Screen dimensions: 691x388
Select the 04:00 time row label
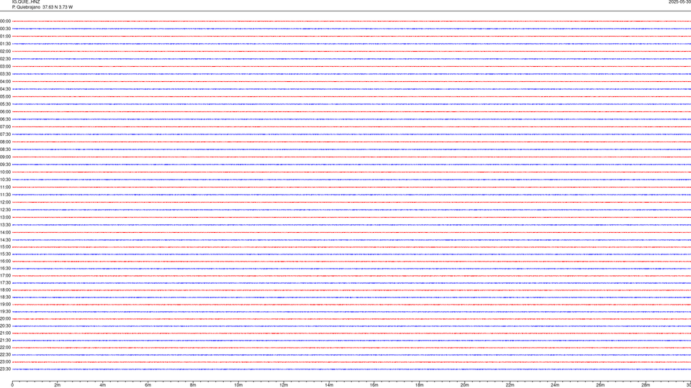click(5, 81)
